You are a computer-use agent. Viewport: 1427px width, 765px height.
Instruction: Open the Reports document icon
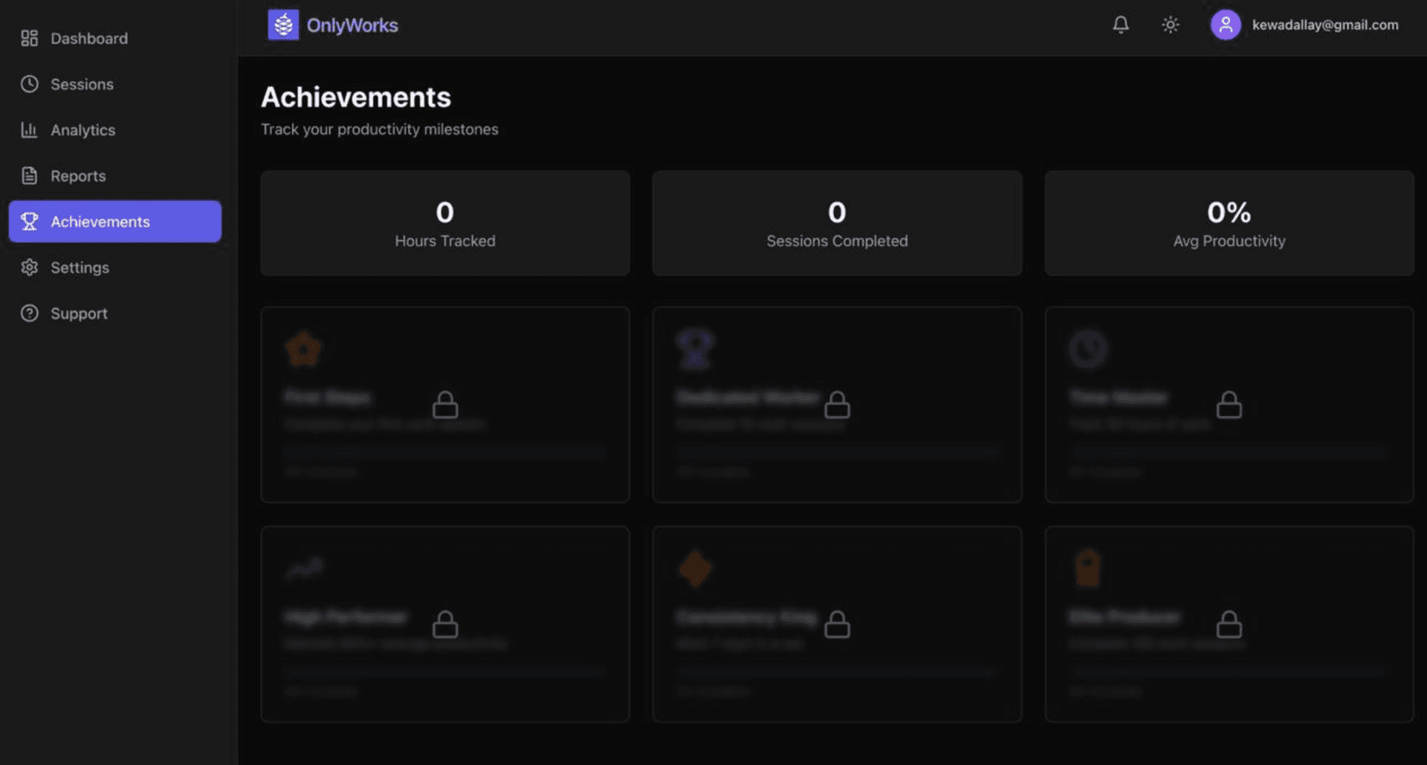coord(29,175)
